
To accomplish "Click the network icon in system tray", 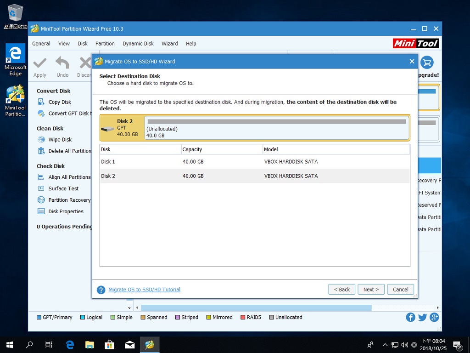I will click(395, 345).
